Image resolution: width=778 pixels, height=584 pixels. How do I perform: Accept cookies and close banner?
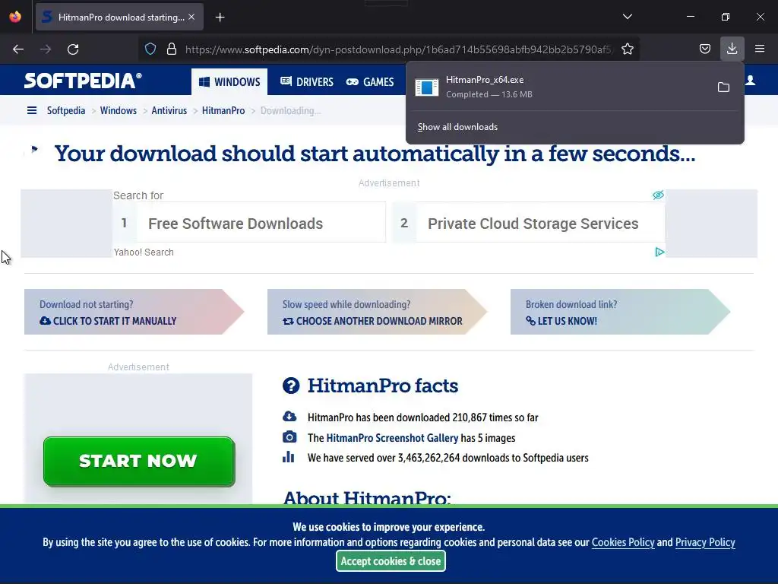391,561
